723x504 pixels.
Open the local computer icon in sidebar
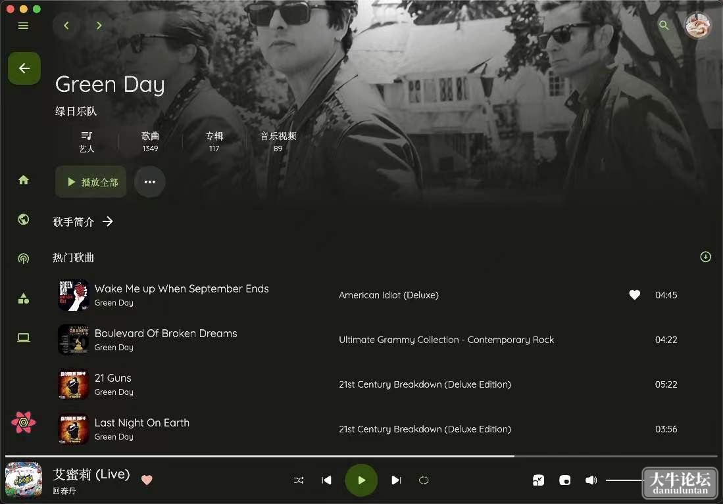24,338
